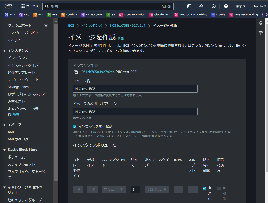Click the sidebar scroll up arrow
The width and height of the screenshot is (268, 203).
56,21
